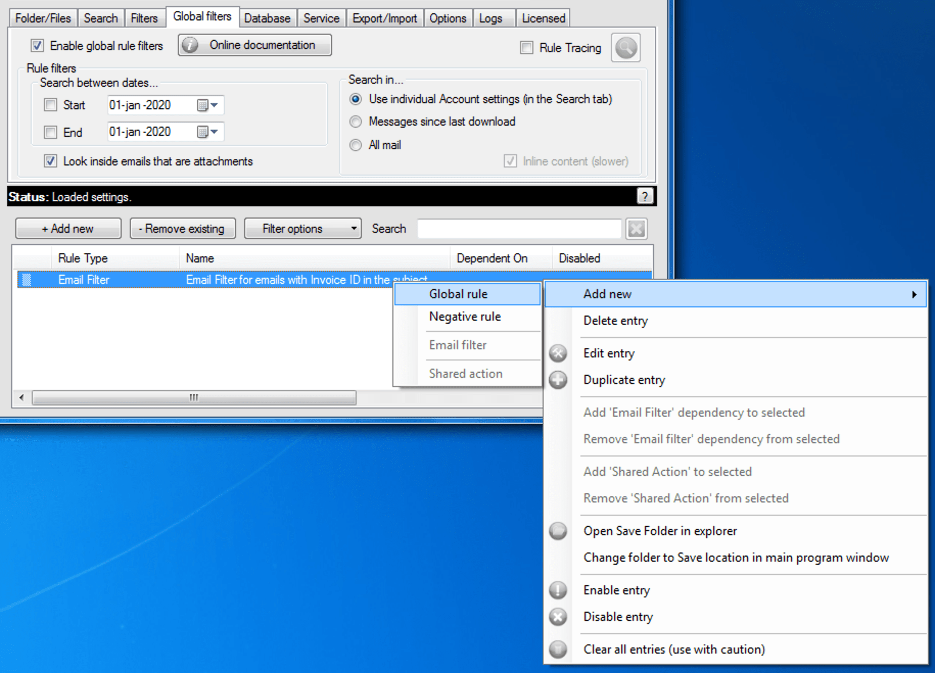
Task: Click the X icon beside Disable entry
Action: coord(558,617)
